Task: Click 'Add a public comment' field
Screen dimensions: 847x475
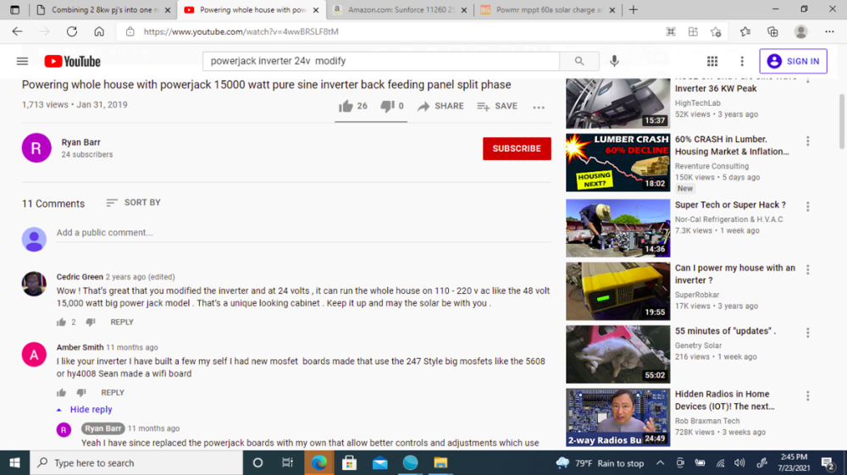Action: (303, 233)
